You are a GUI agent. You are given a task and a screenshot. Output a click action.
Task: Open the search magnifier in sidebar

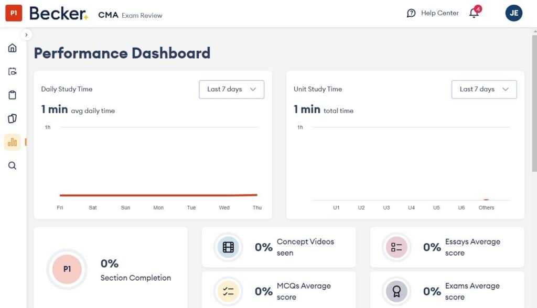click(x=12, y=166)
